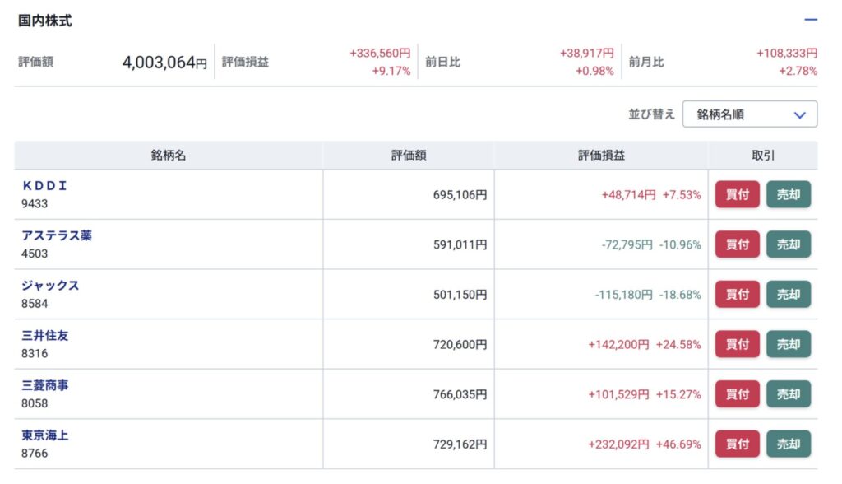This screenshot has height=484, width=842.
Task: Buy アステラス薬 with the 買付 button
Action: [738, 244]
